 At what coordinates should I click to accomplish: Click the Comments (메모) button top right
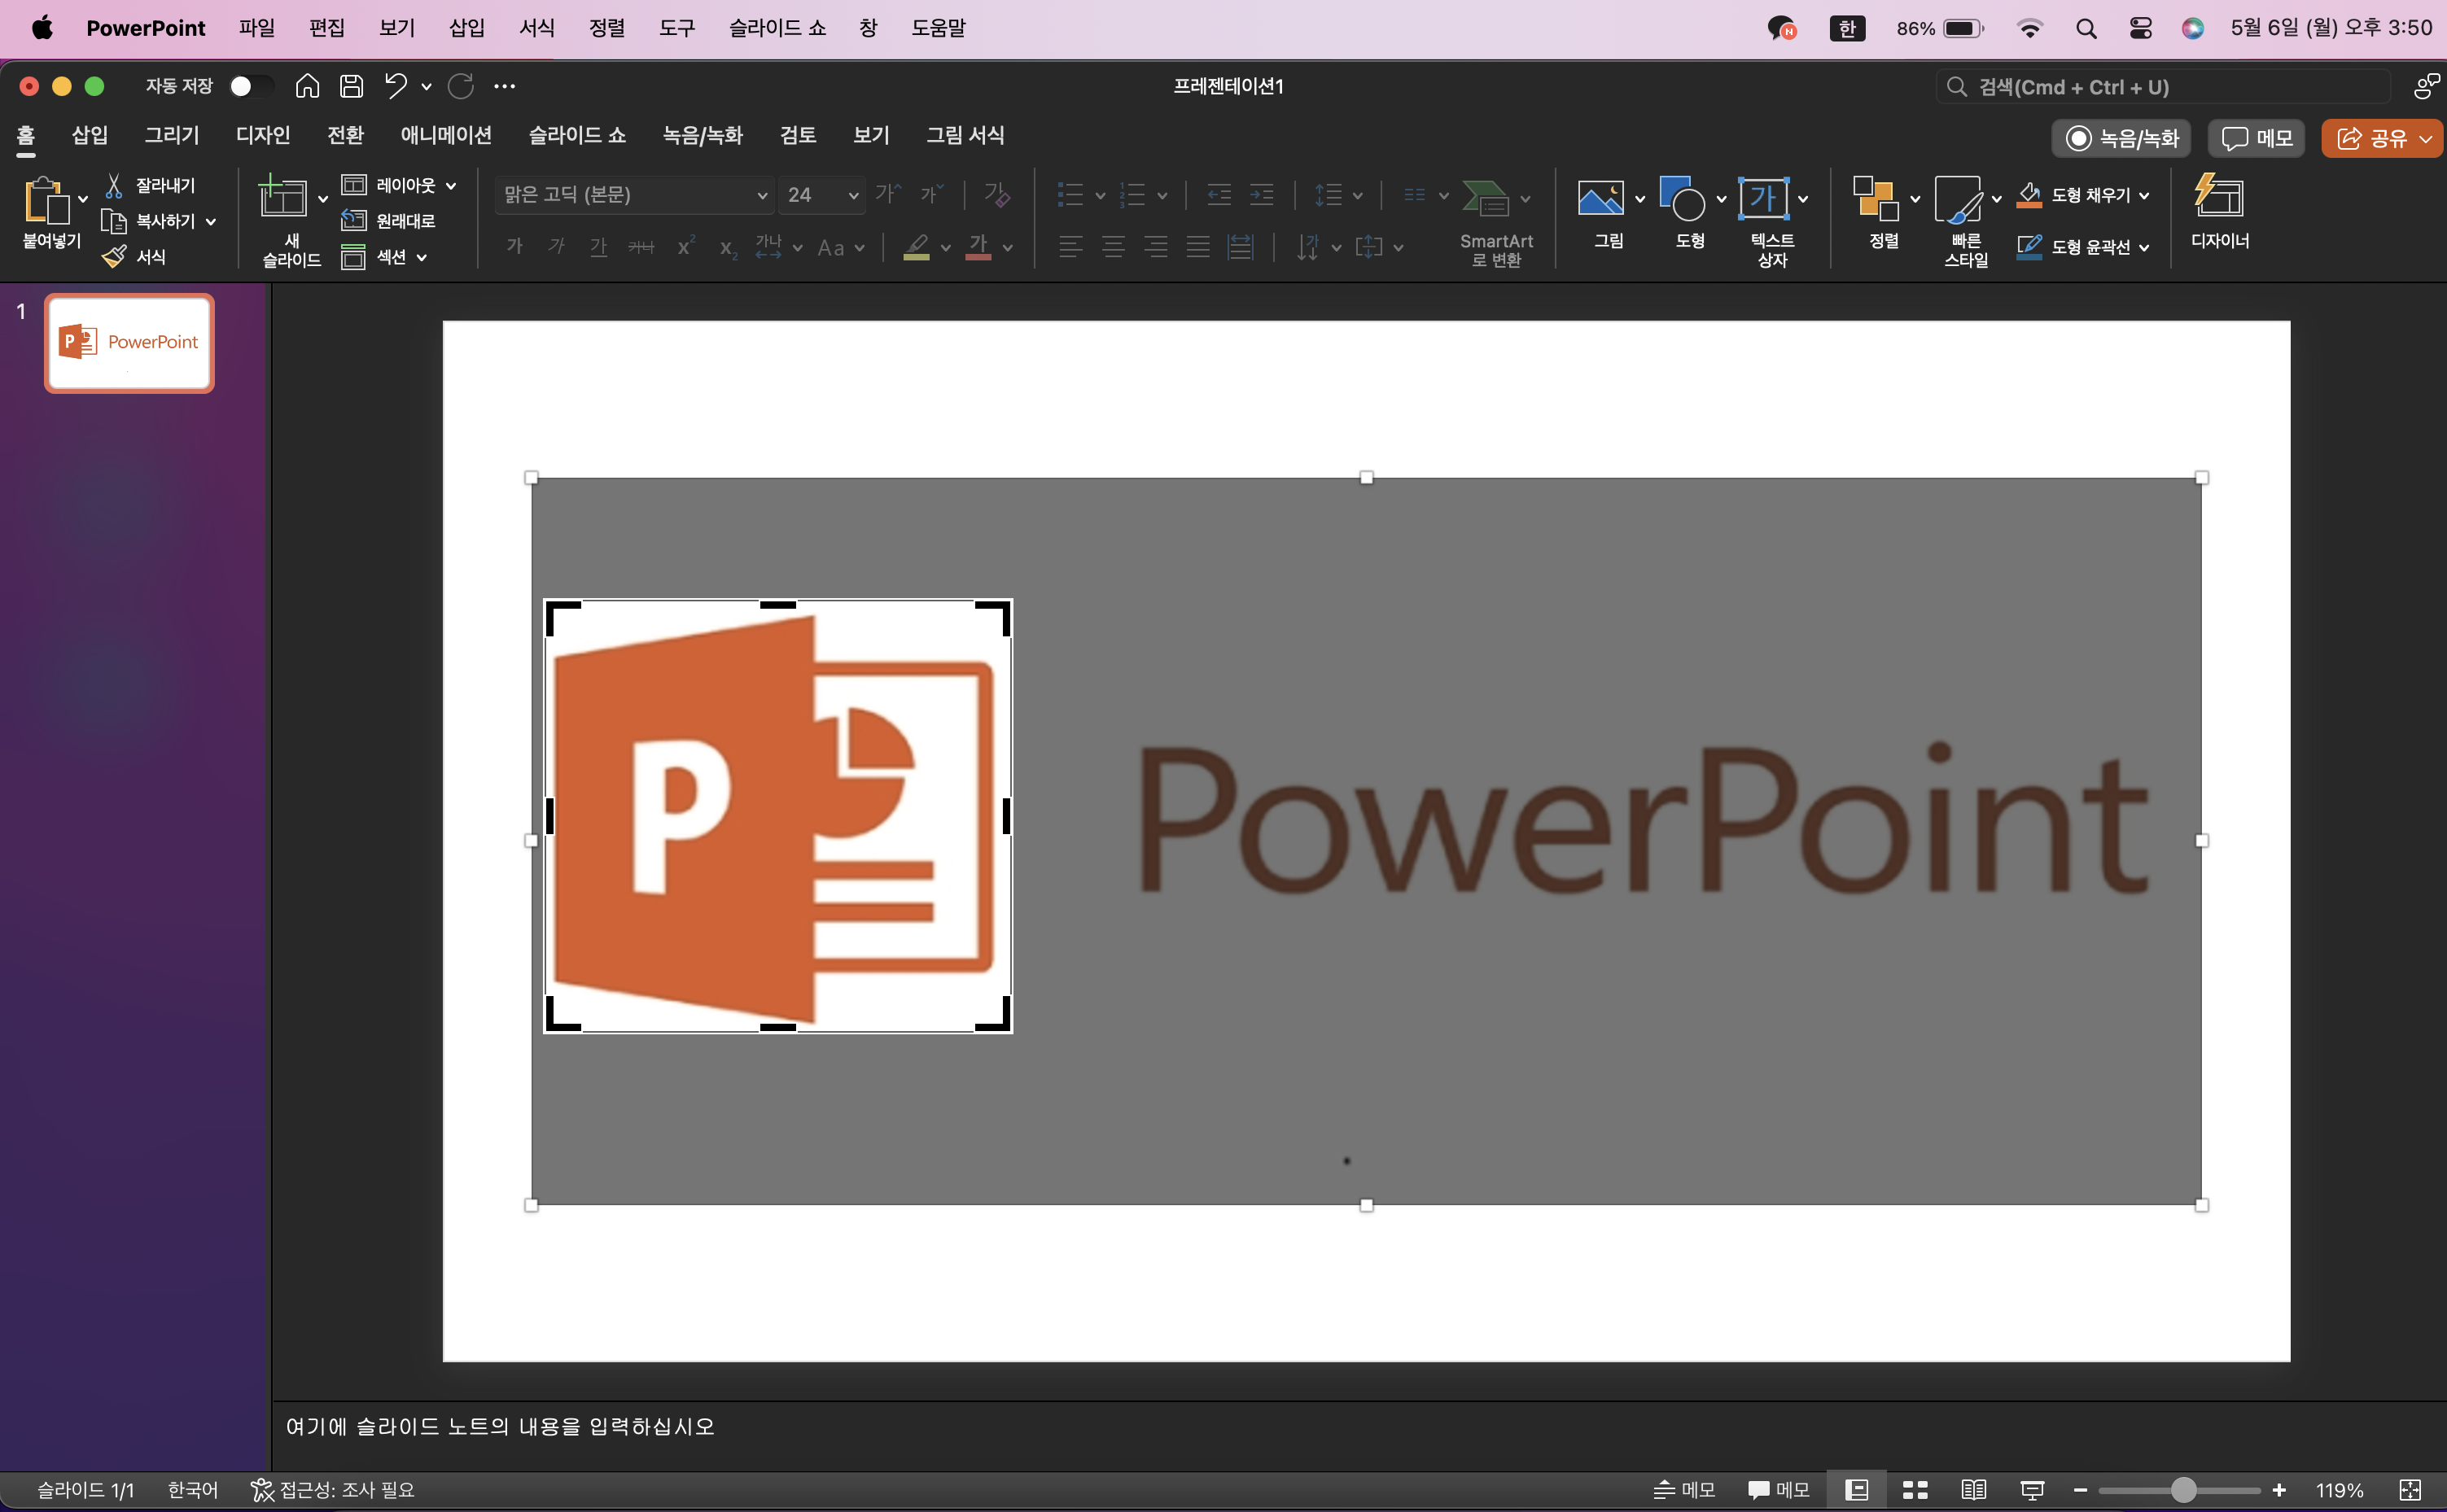[x=2256, y=138]
